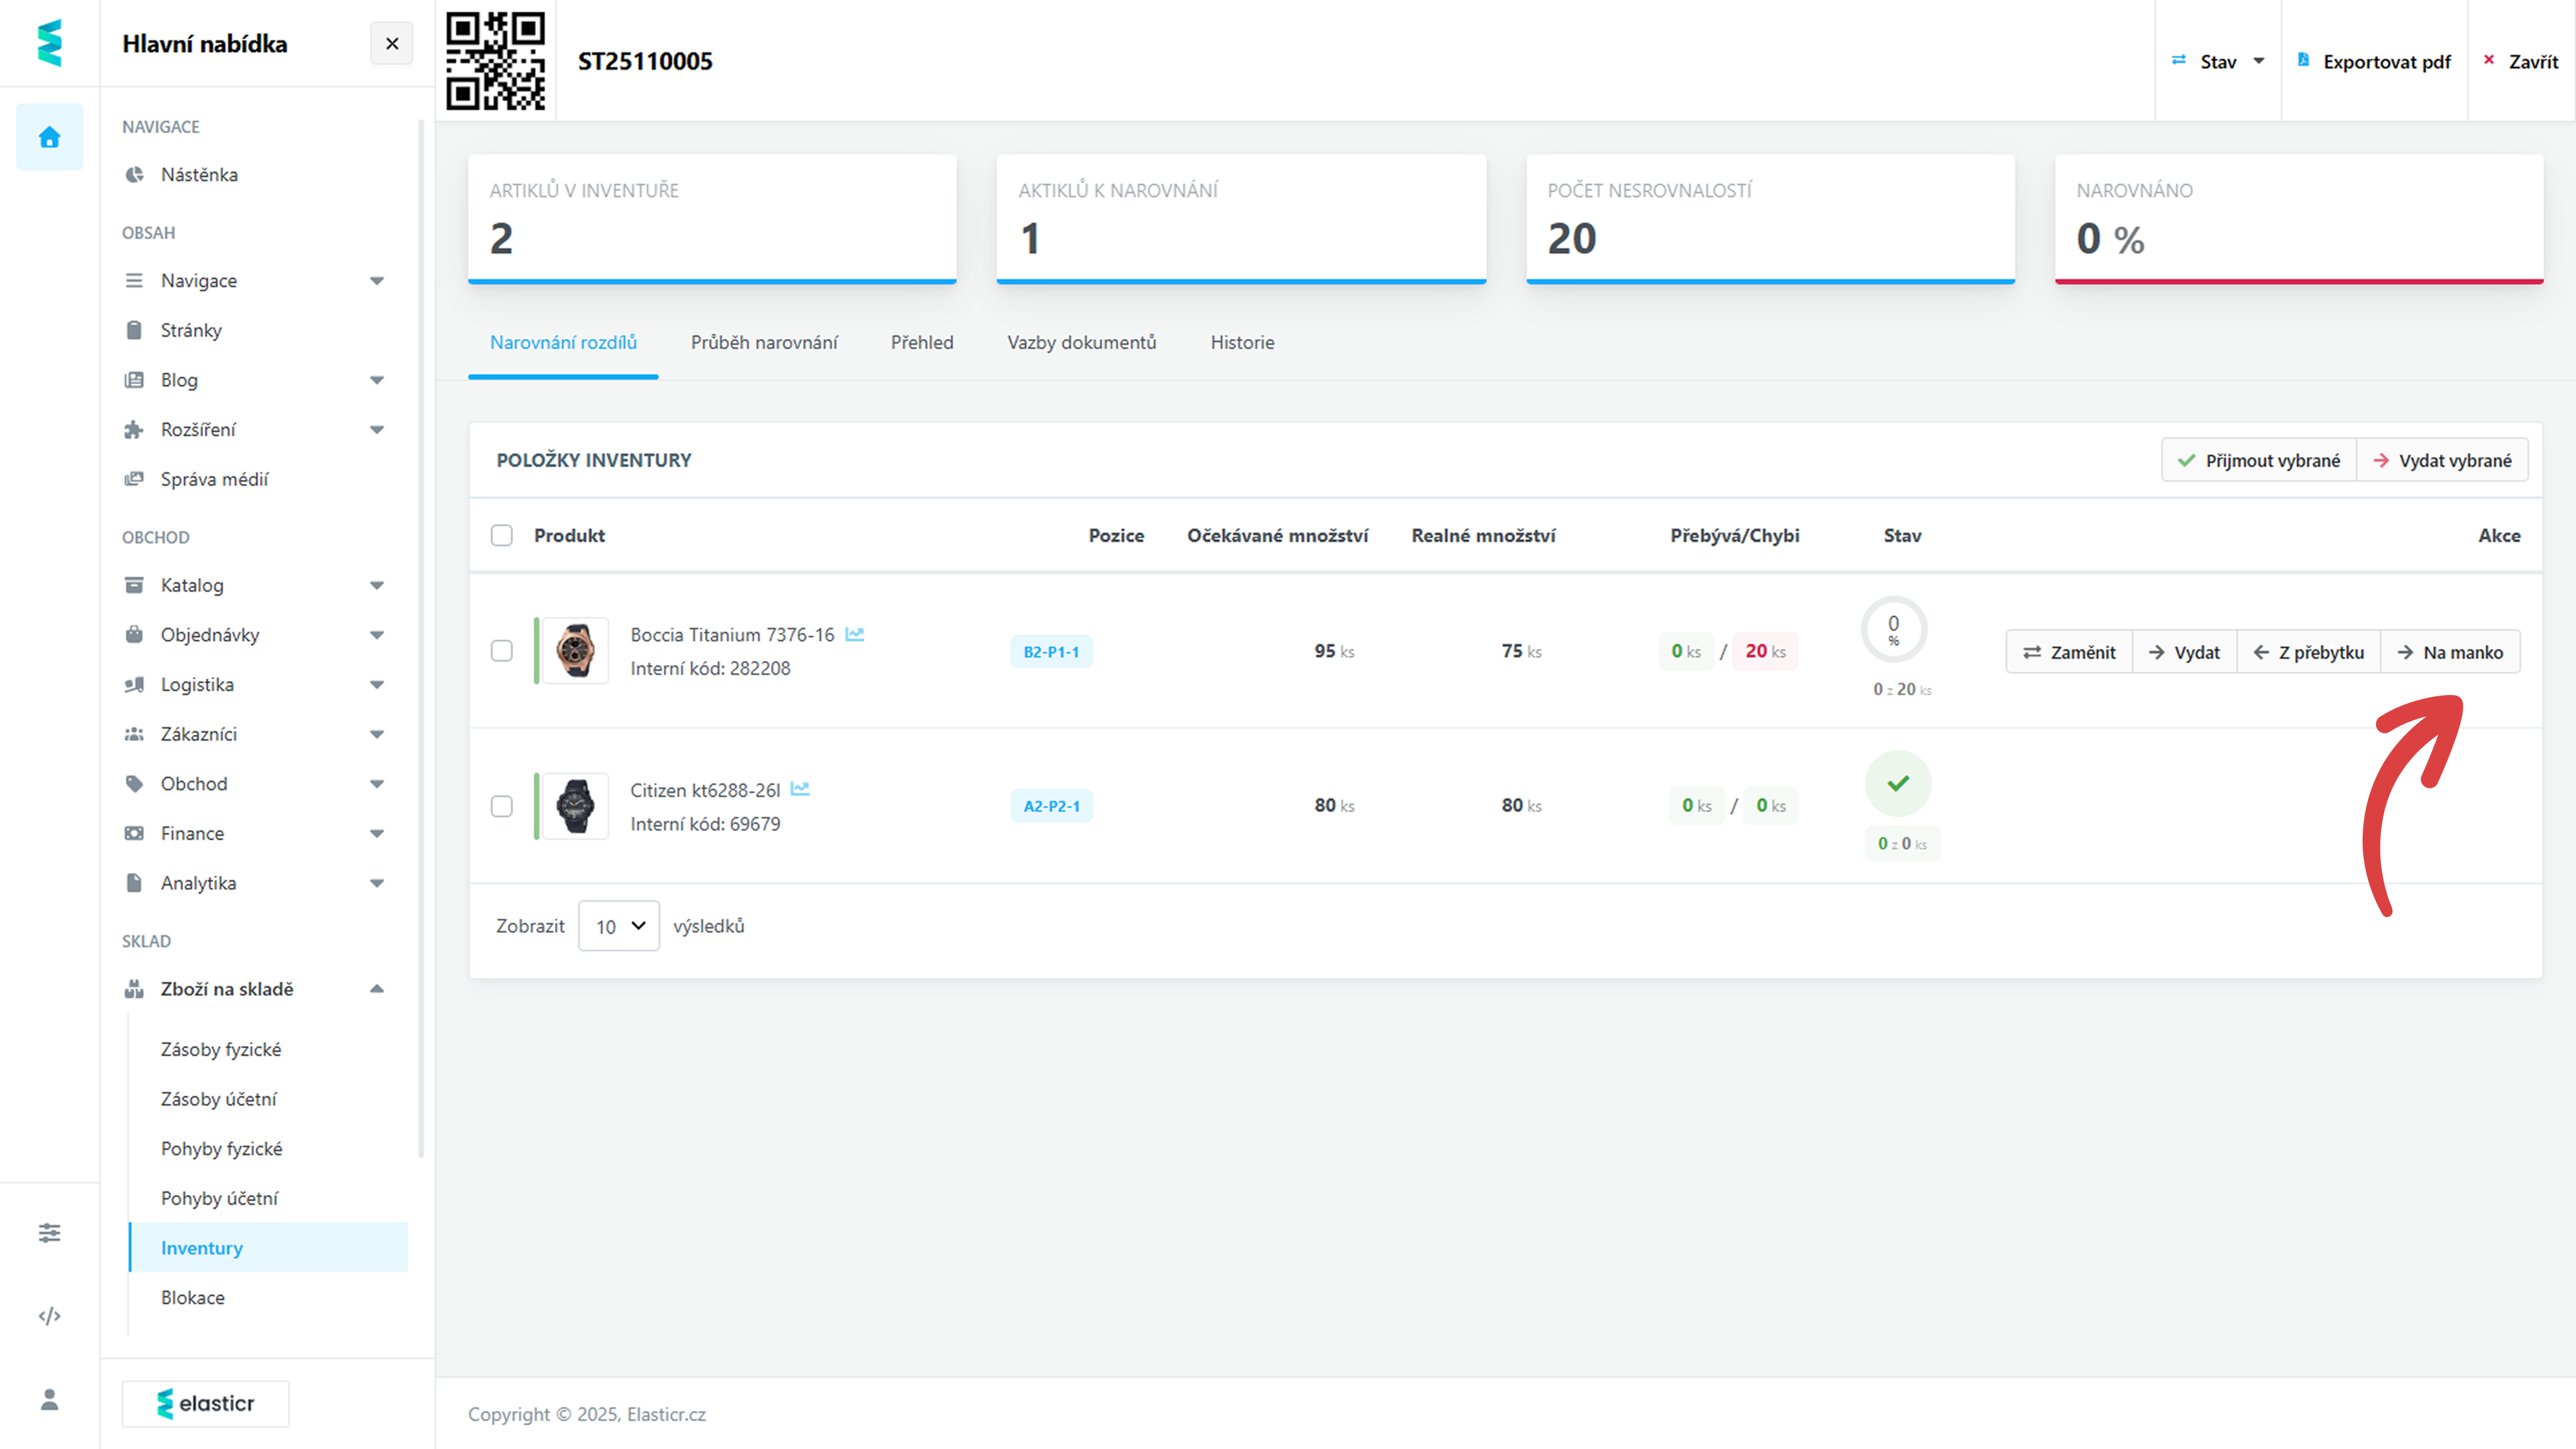
Task: Click the Boccia 0% progress circle
Action: (x=1893, y=630)
